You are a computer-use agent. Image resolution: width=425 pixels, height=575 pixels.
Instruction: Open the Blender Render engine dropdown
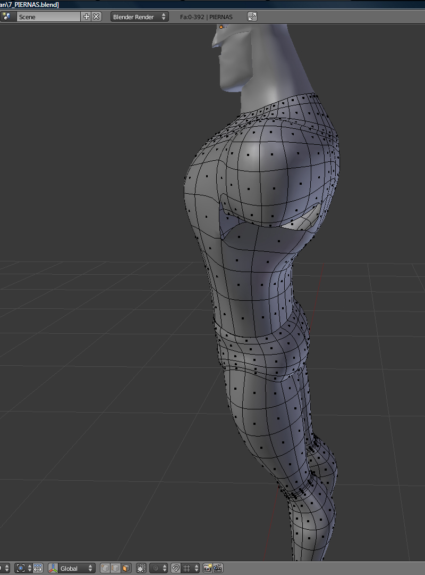tap(140, 17)
